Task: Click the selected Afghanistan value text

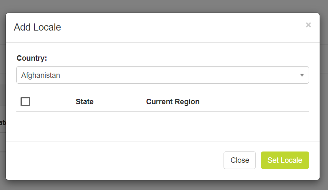Action: [x=41, y=75]
